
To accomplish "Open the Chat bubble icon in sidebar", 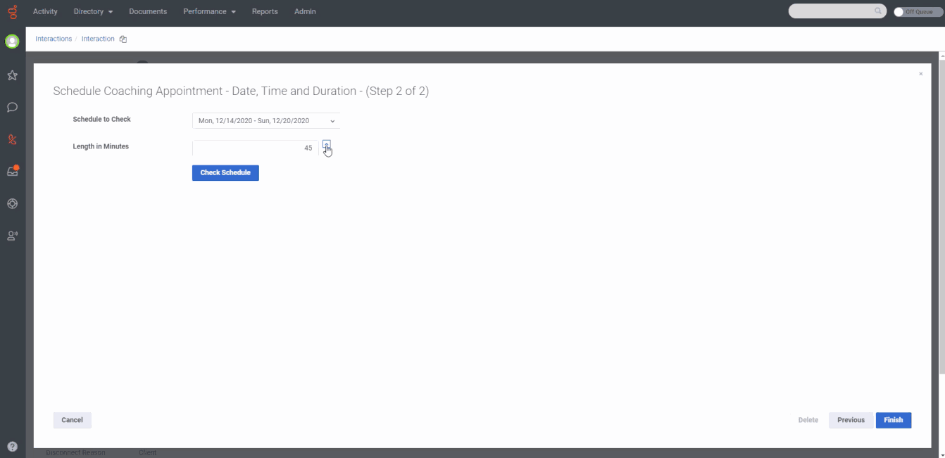I will (x=12, y=108).
